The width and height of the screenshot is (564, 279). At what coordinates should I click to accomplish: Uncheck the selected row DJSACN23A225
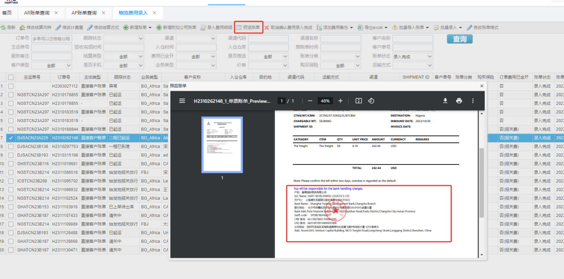(11, 138)
